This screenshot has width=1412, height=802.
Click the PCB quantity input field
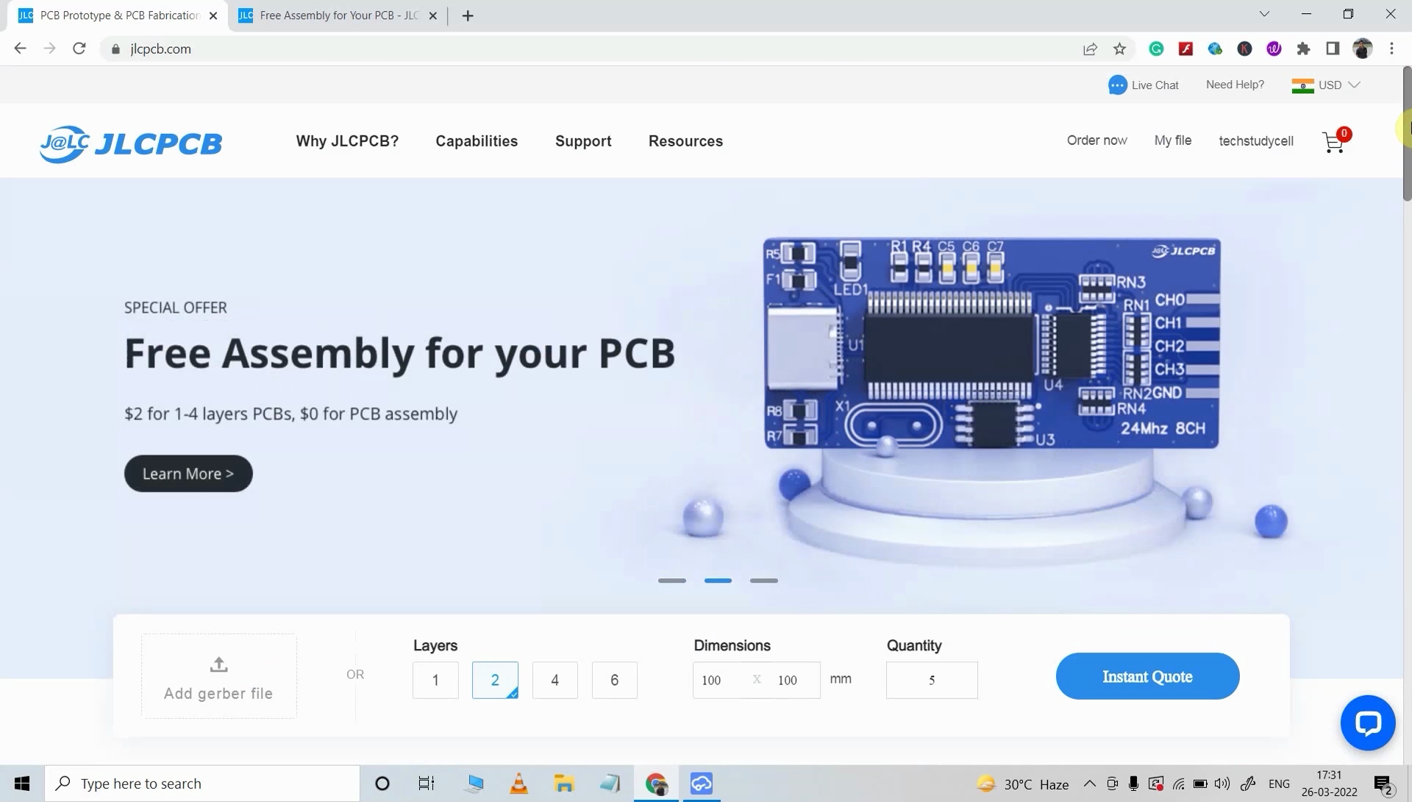931,679
